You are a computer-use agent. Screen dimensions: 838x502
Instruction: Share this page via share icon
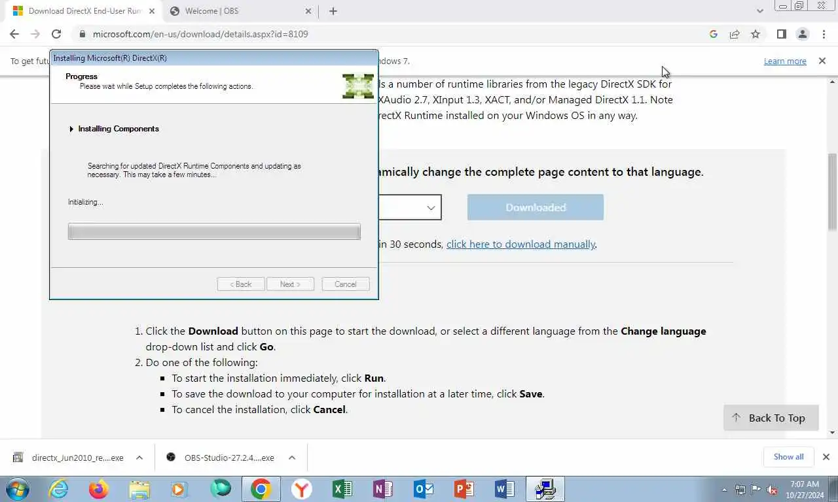click(735, 34)
